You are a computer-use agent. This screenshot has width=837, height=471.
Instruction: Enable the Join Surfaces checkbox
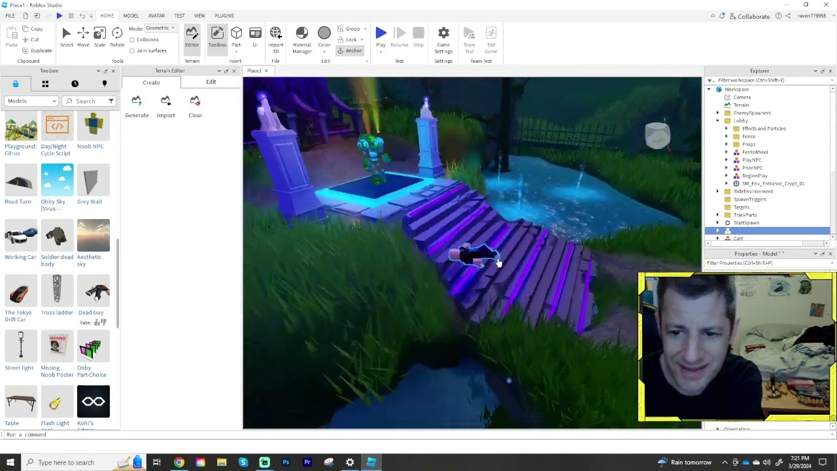coord(132,50)
